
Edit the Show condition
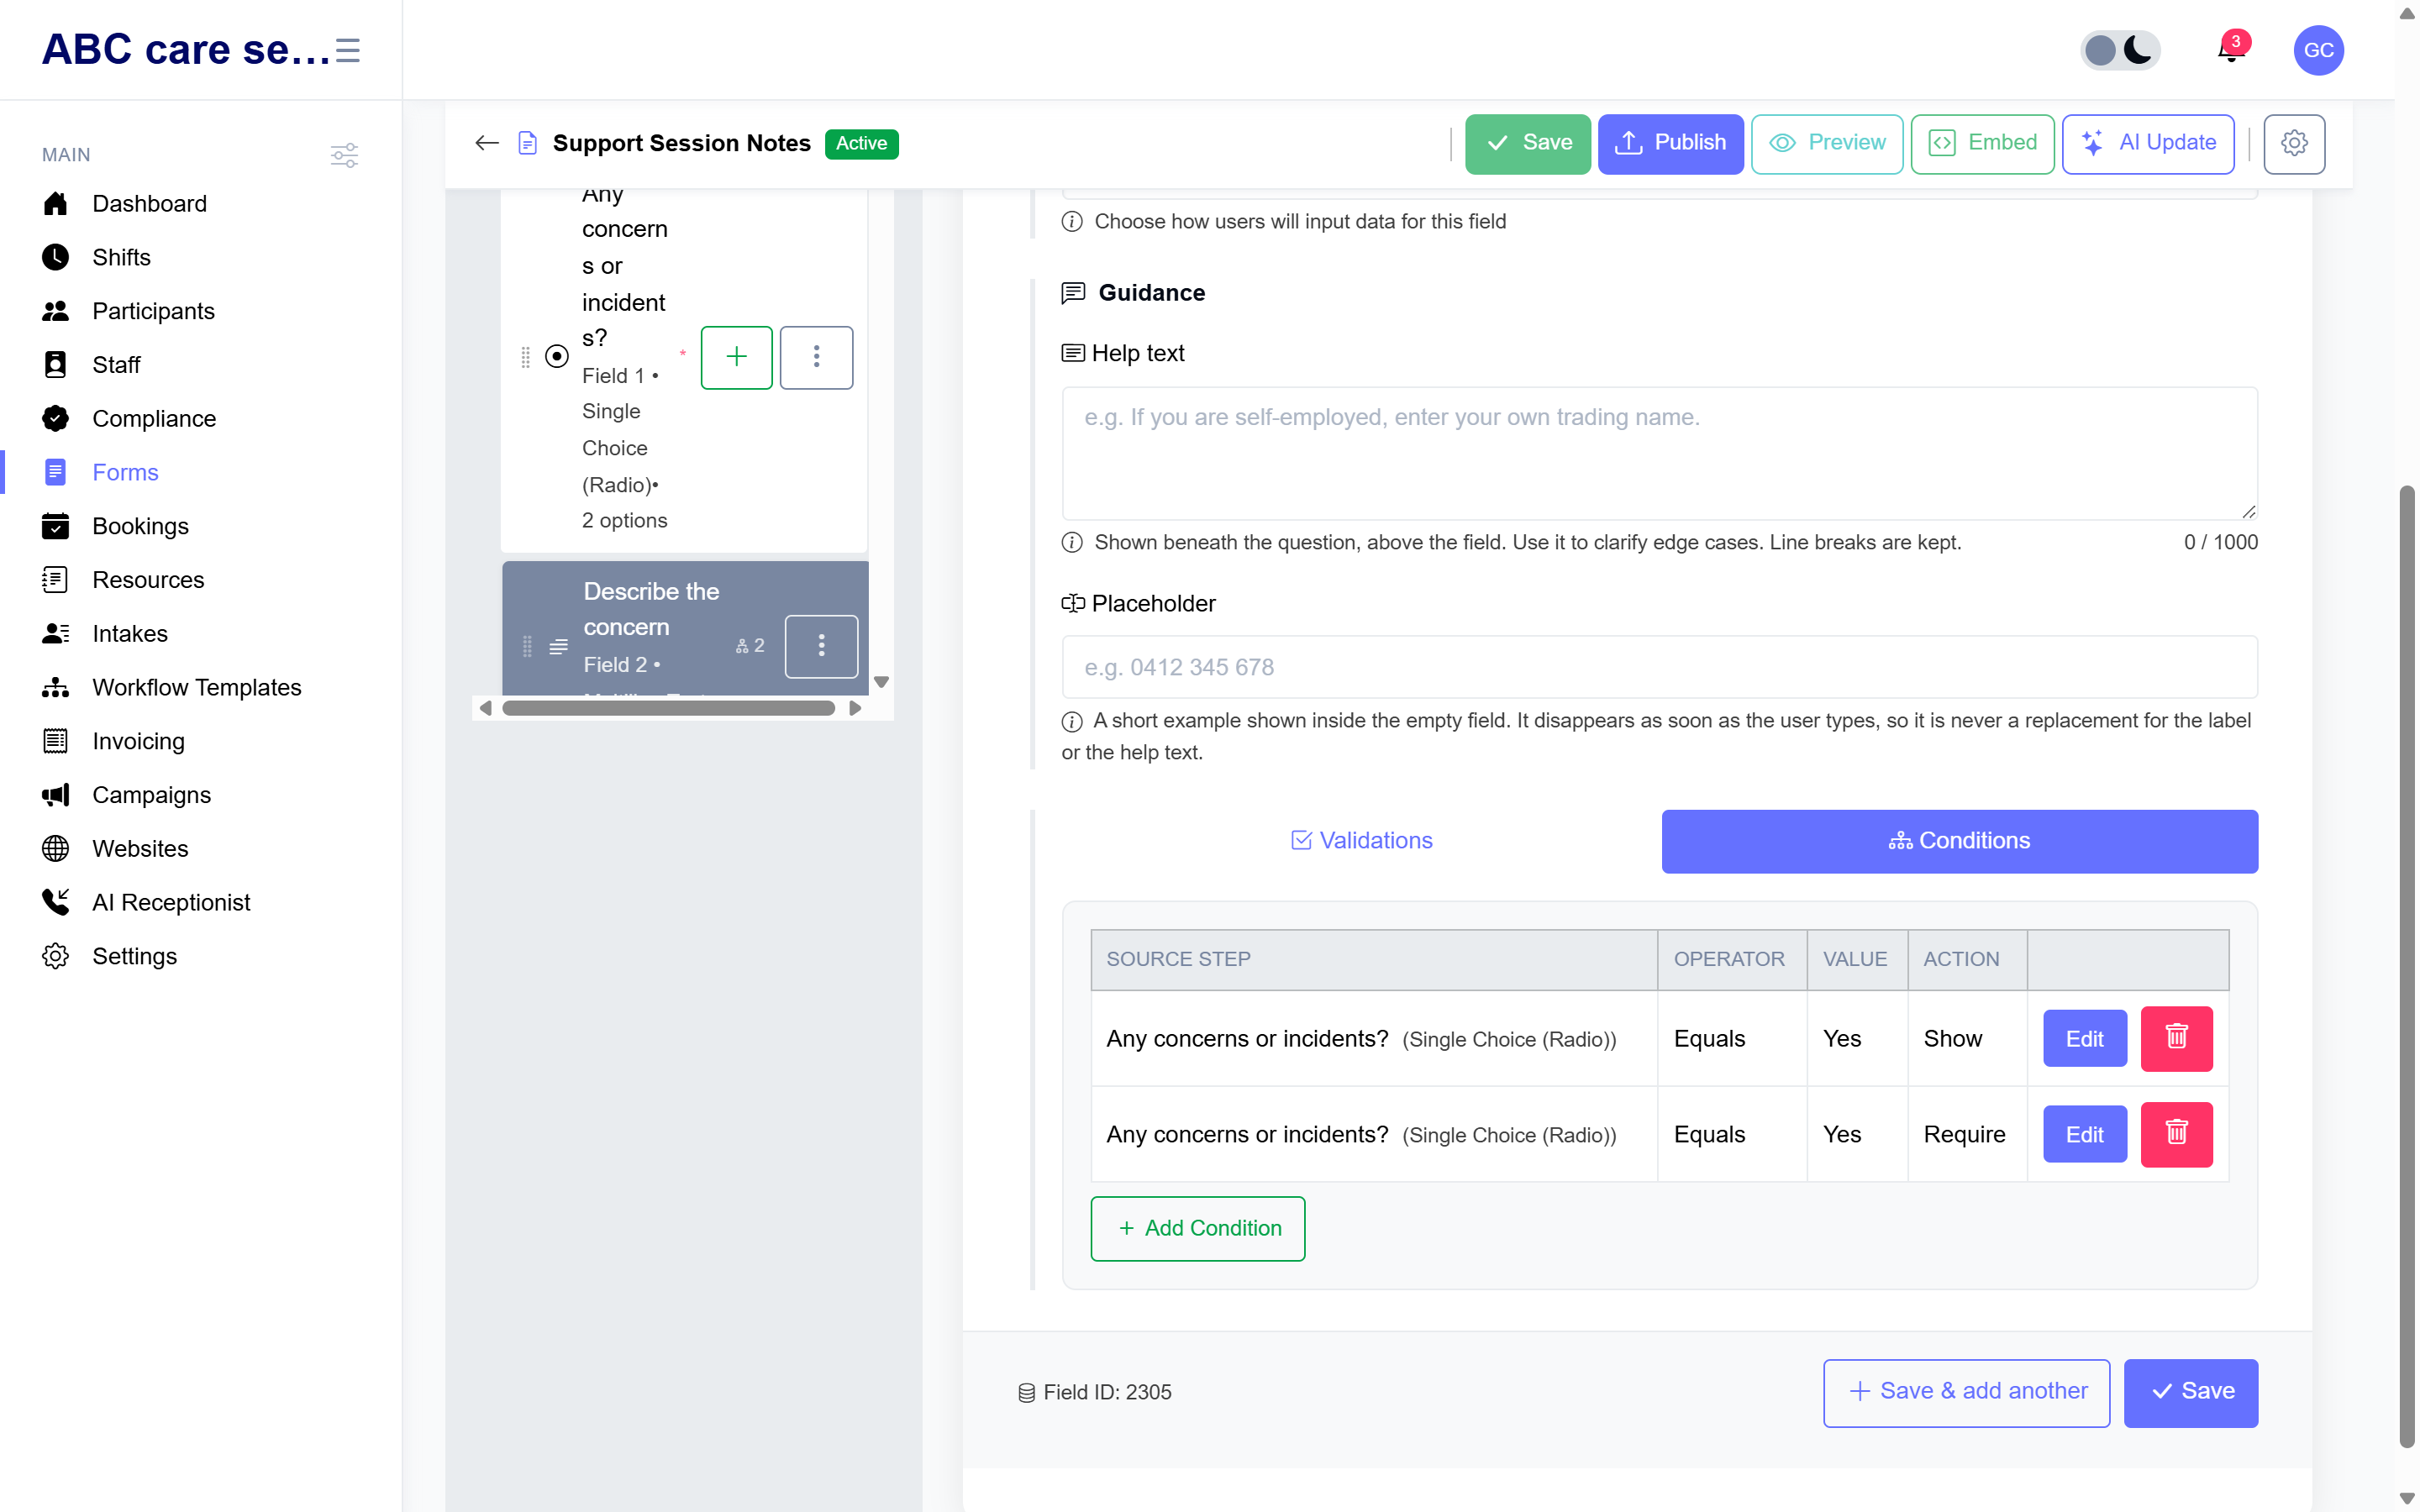2084,1038
